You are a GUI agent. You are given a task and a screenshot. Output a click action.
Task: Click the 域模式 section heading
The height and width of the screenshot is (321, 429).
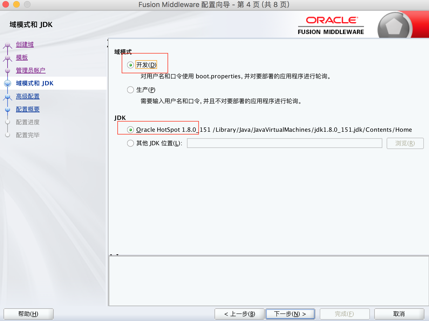tap(123, 52)
